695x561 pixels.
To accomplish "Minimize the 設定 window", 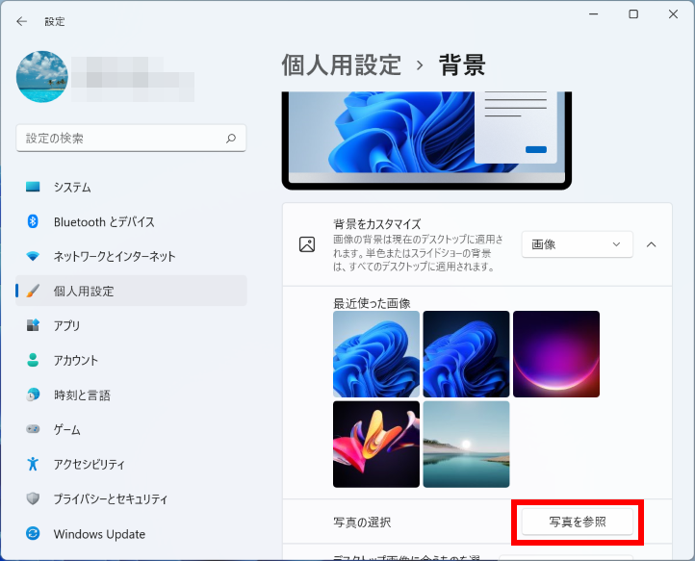I will 594,14.
